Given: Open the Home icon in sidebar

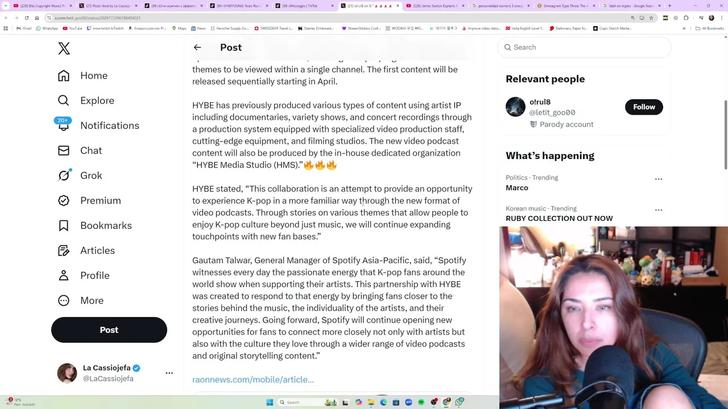Looking at the screenshot, I should click(x=64, y=76).
